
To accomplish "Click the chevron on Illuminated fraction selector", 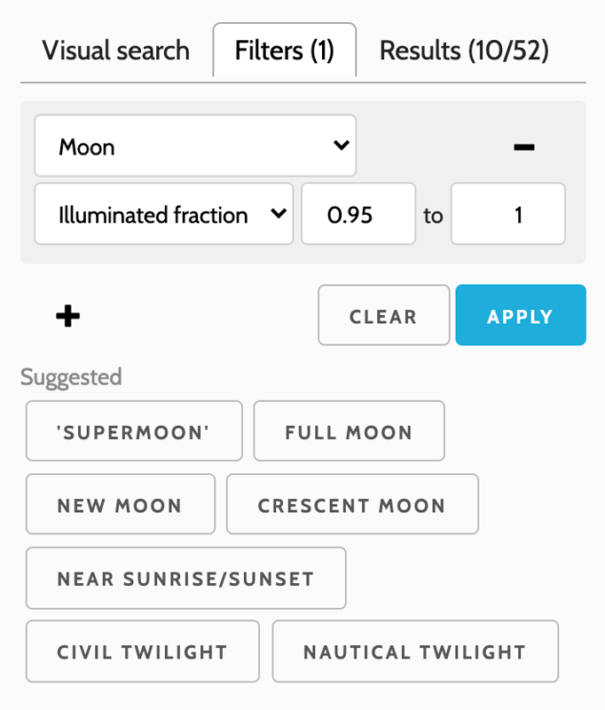I will coord(278,214).
